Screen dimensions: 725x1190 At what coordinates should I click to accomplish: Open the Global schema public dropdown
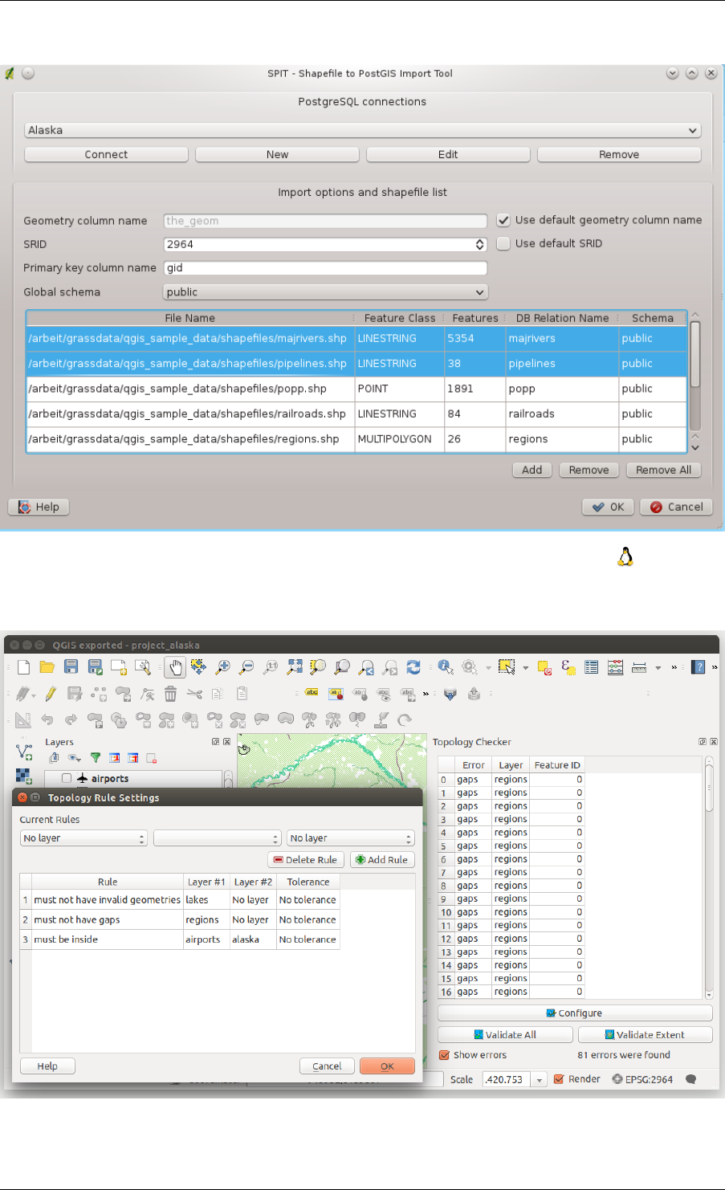[x=325, y=292]
